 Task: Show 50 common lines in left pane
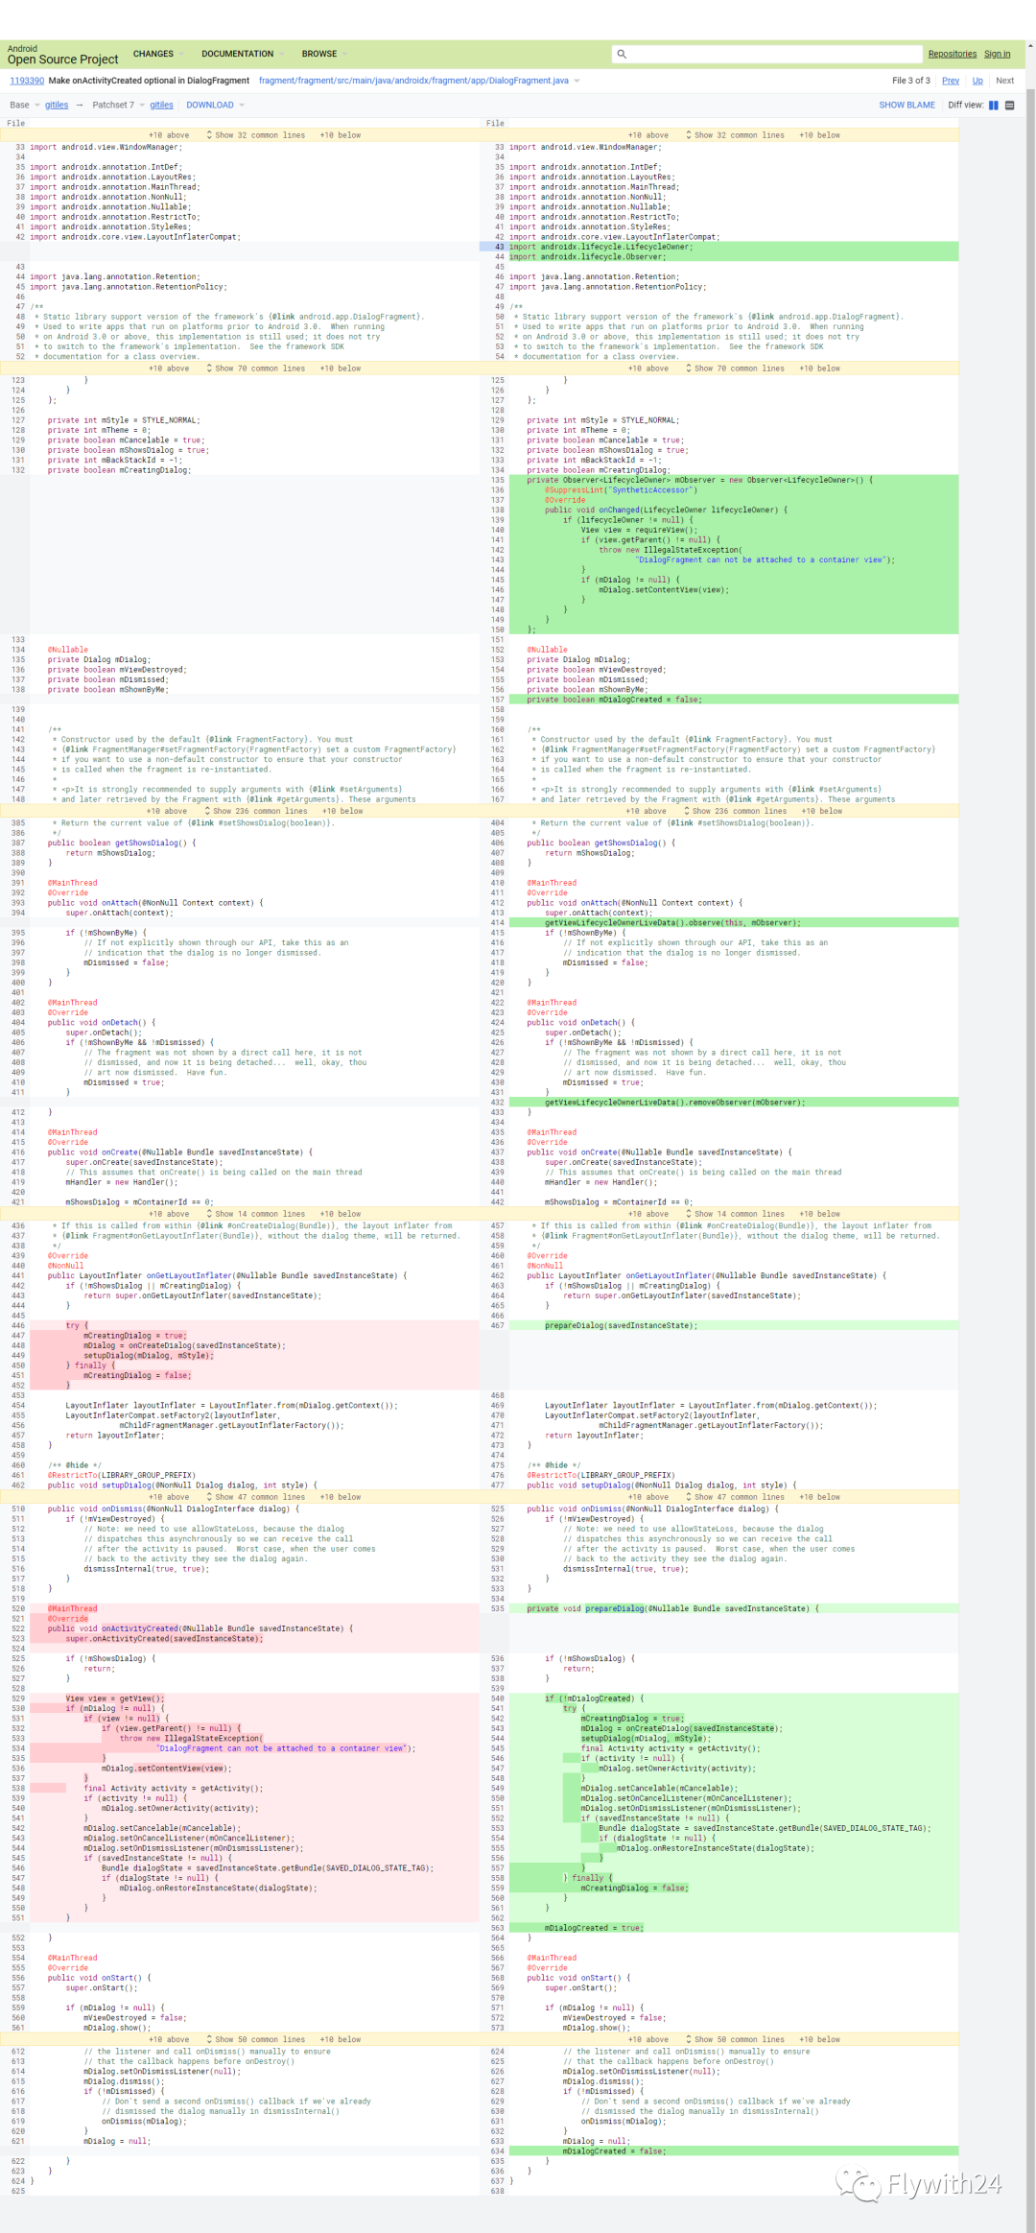coord(256,2039)
